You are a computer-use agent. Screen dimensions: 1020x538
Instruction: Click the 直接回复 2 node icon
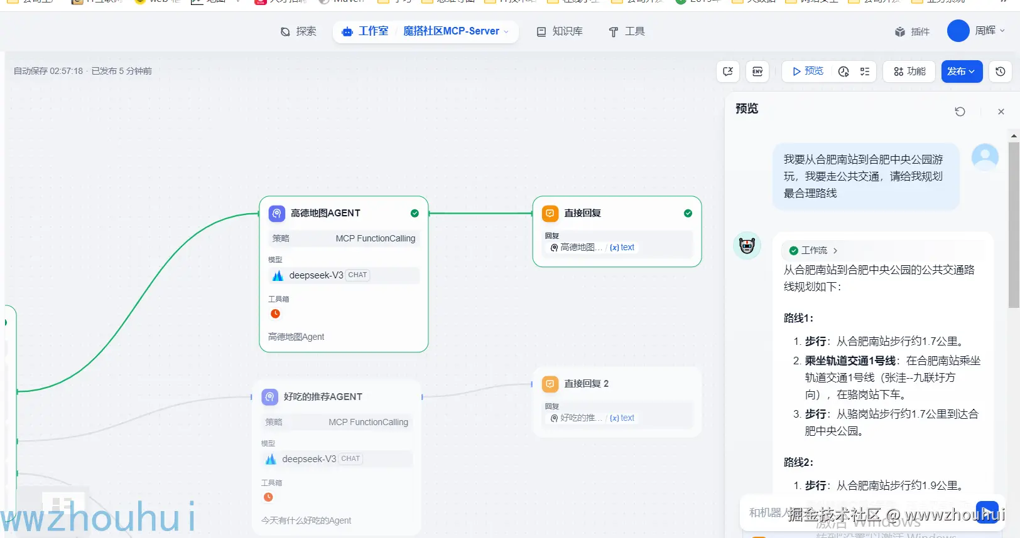[x=550, y=384]
